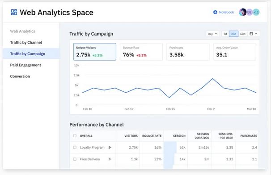The width and height of the screenshot is (271, 175).
Task: Open the Notebook button
Action: [224, 12]
